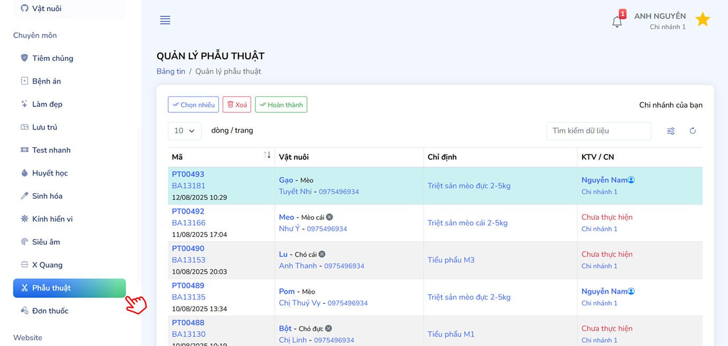
Task: Click the Bảng tin breadcrumb link
Action: (x=171, y=71)
